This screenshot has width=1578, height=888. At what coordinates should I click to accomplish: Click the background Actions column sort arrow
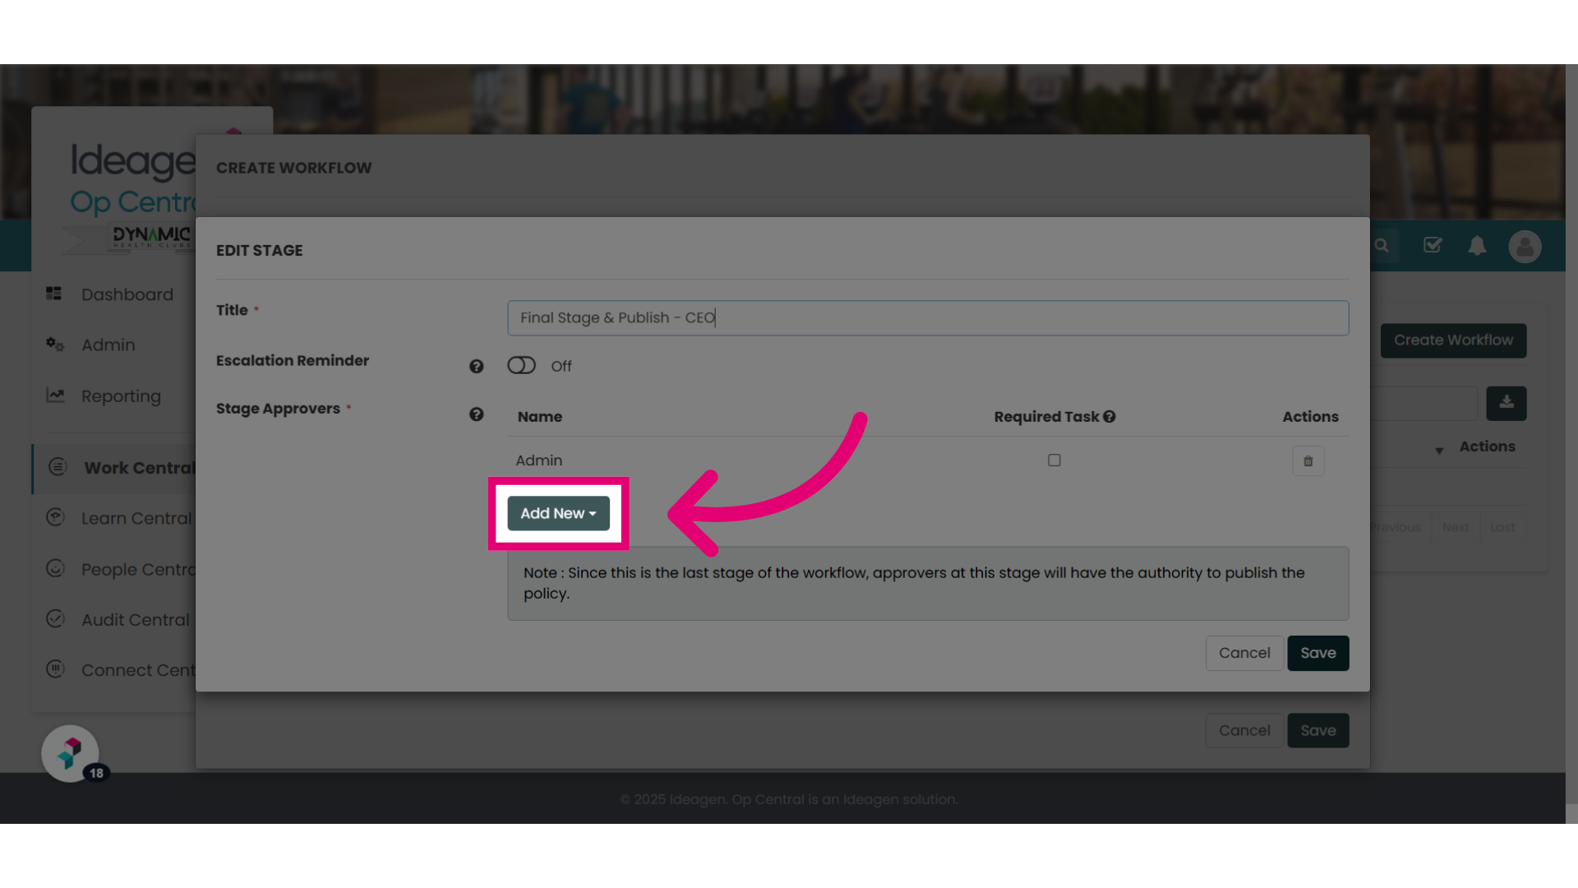[x=1439, y=451]
